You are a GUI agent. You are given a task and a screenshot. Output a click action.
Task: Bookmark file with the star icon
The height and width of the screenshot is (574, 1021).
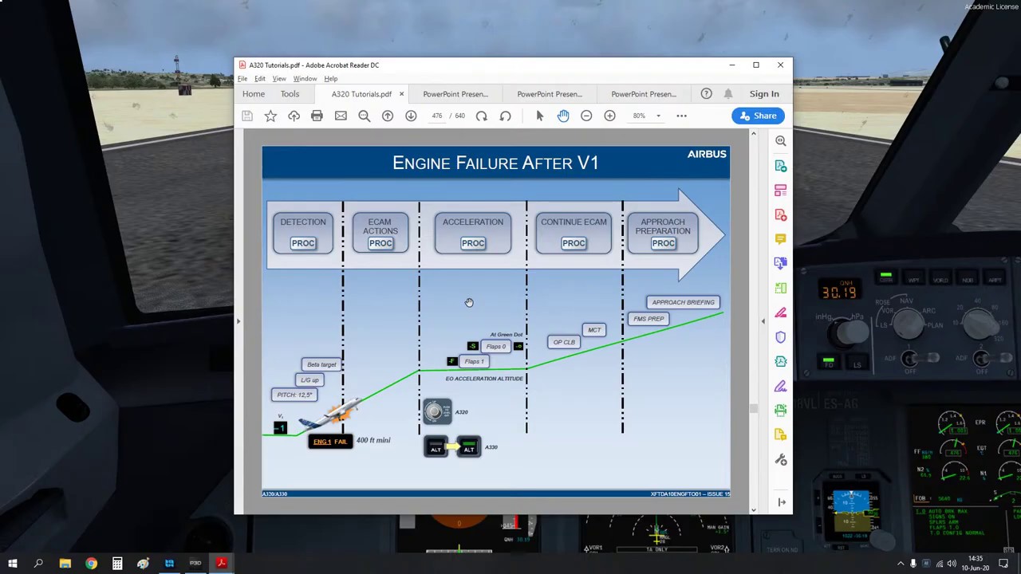click(x=270, y=116)
